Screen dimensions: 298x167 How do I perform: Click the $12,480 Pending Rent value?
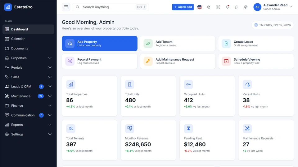195,144
